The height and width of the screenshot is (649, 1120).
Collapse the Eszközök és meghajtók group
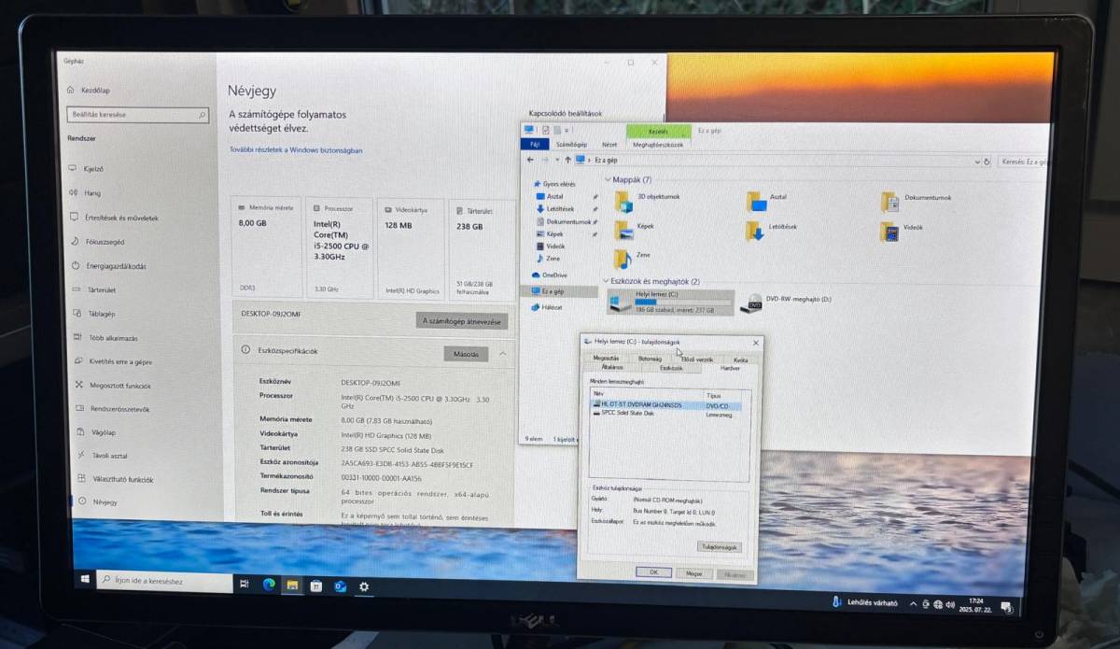(606, 281)
